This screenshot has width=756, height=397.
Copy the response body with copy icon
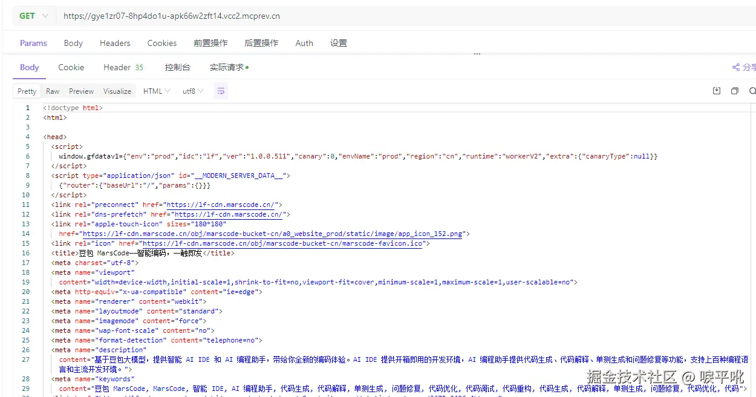734,90
